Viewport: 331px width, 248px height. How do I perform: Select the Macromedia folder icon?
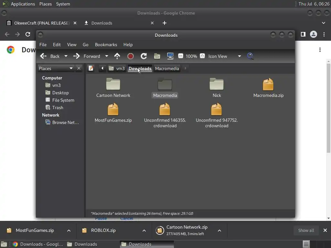click(x=165, y=84)
